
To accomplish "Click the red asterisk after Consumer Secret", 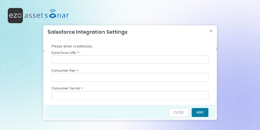I will click(82, 89).
